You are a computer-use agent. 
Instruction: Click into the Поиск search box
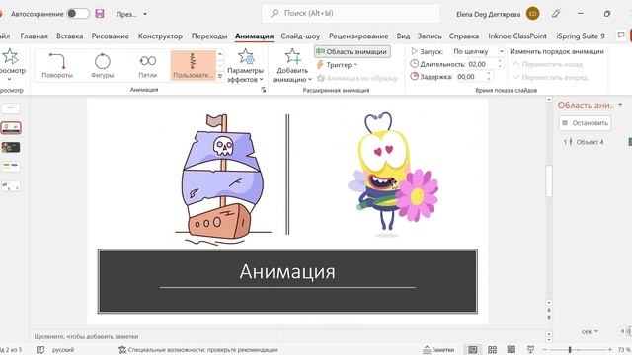click(351, 13)
